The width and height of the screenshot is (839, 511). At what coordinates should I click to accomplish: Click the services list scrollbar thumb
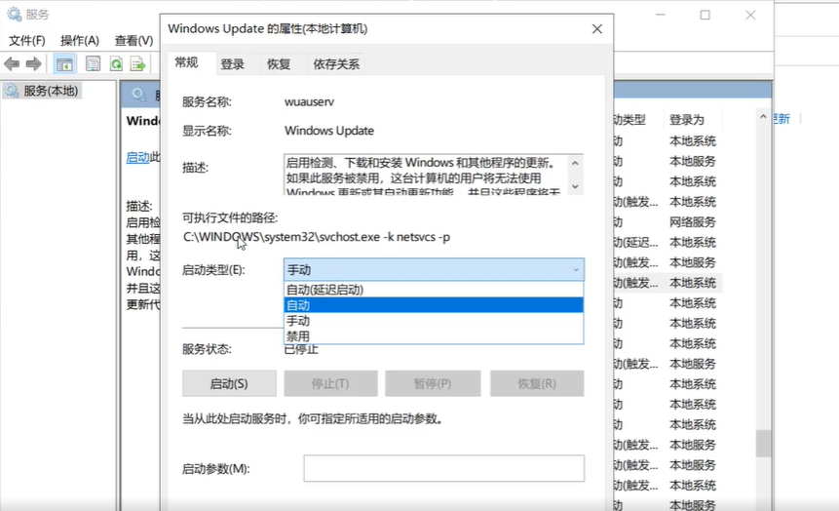763,443
